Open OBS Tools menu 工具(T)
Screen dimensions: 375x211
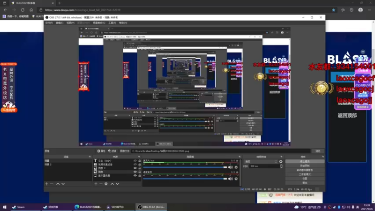click(x=112, y=23)
